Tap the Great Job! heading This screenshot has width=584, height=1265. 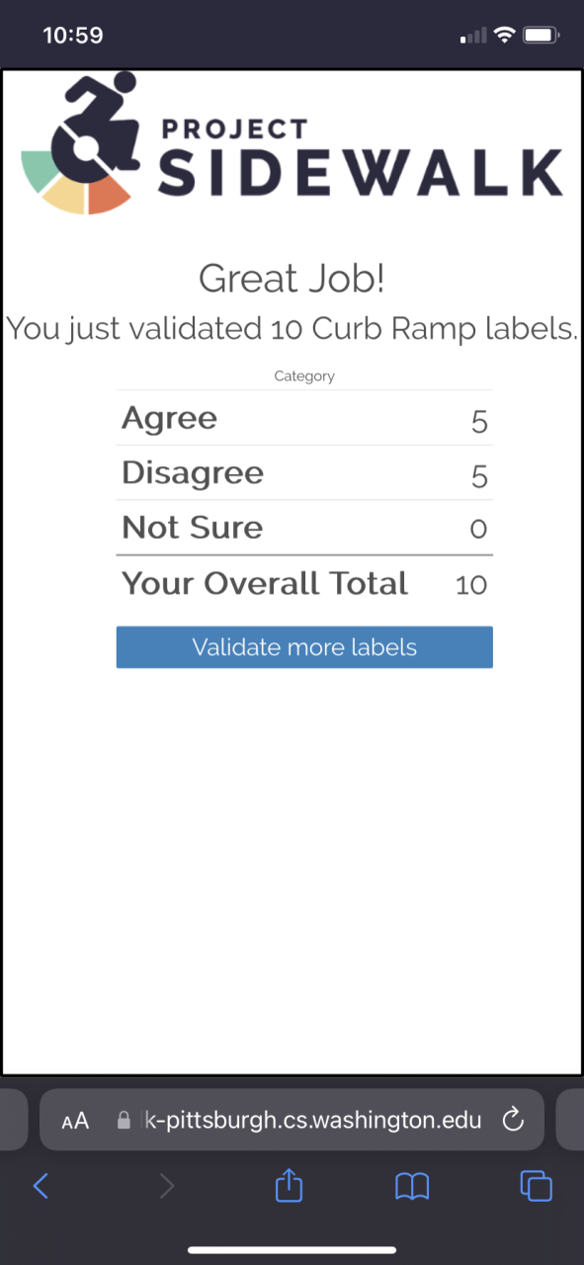292,278
